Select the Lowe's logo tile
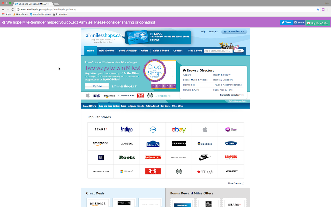This screenshot has width=331, height=207. click(153, 143)
